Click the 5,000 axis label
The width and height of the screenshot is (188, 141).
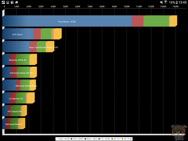[x=66, y=6]
